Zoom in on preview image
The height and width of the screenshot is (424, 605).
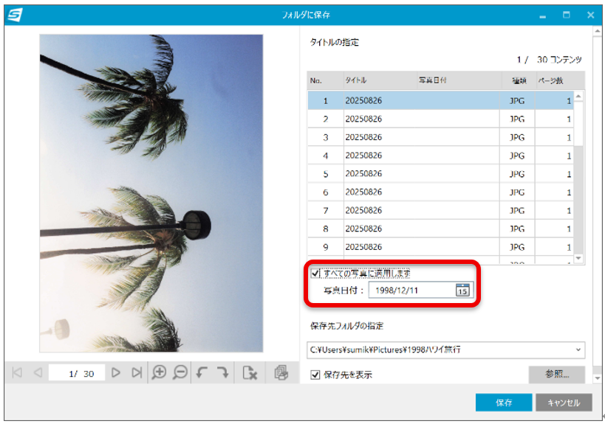click(x=159, y=372)
